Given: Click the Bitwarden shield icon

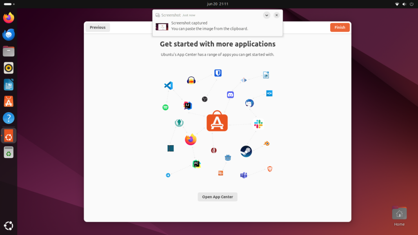Looking at the screenshot, I should tap(218, 73).
